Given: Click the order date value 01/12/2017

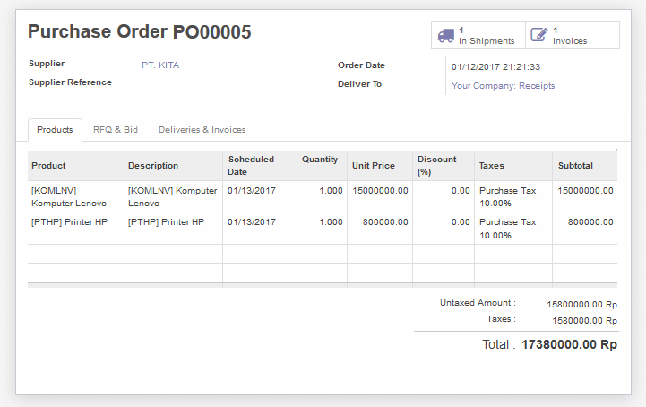Looking at the screenshot, I should tap(508, 66).
